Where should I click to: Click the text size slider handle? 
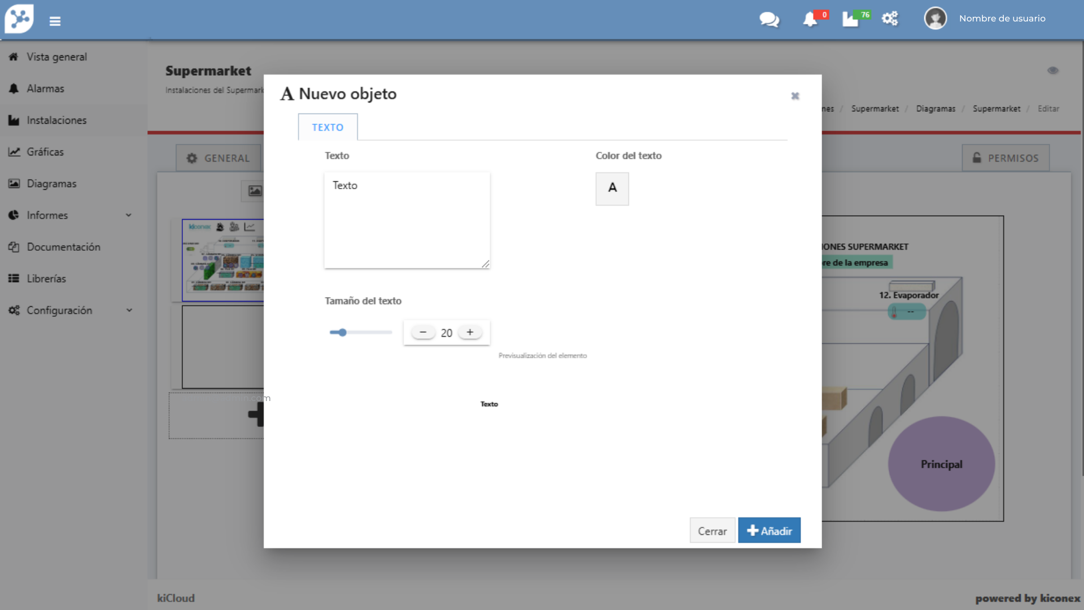click(342, 333)
